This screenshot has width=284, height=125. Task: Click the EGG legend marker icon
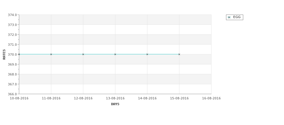coord(229,17)
